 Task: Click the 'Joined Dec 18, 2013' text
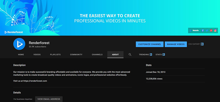pos(156,72)
